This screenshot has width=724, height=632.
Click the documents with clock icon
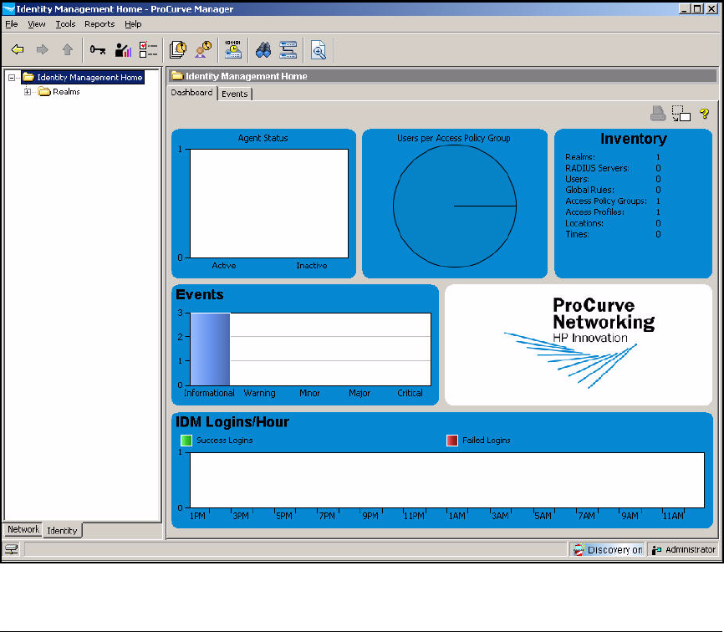(x=178, y=49)
